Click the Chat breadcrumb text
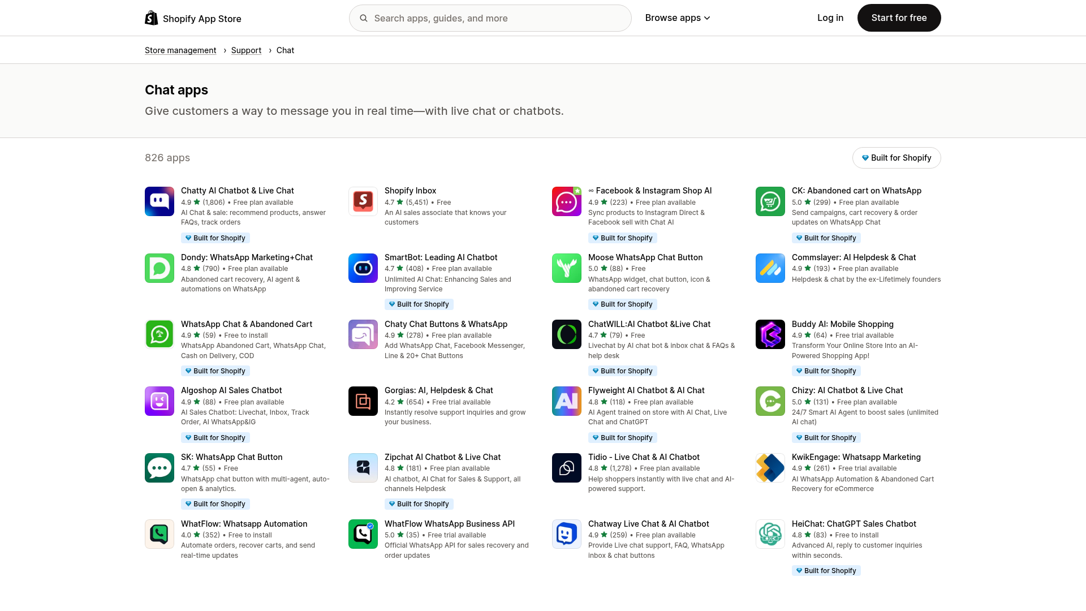Screen dimensions: 1086x611 coord(285,50)
